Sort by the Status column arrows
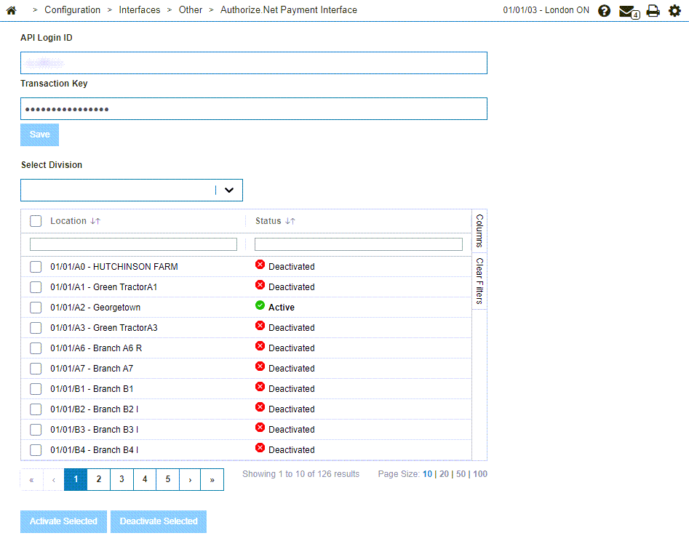The height and width of the screenshot is (541, 689). tap(290, 221)
